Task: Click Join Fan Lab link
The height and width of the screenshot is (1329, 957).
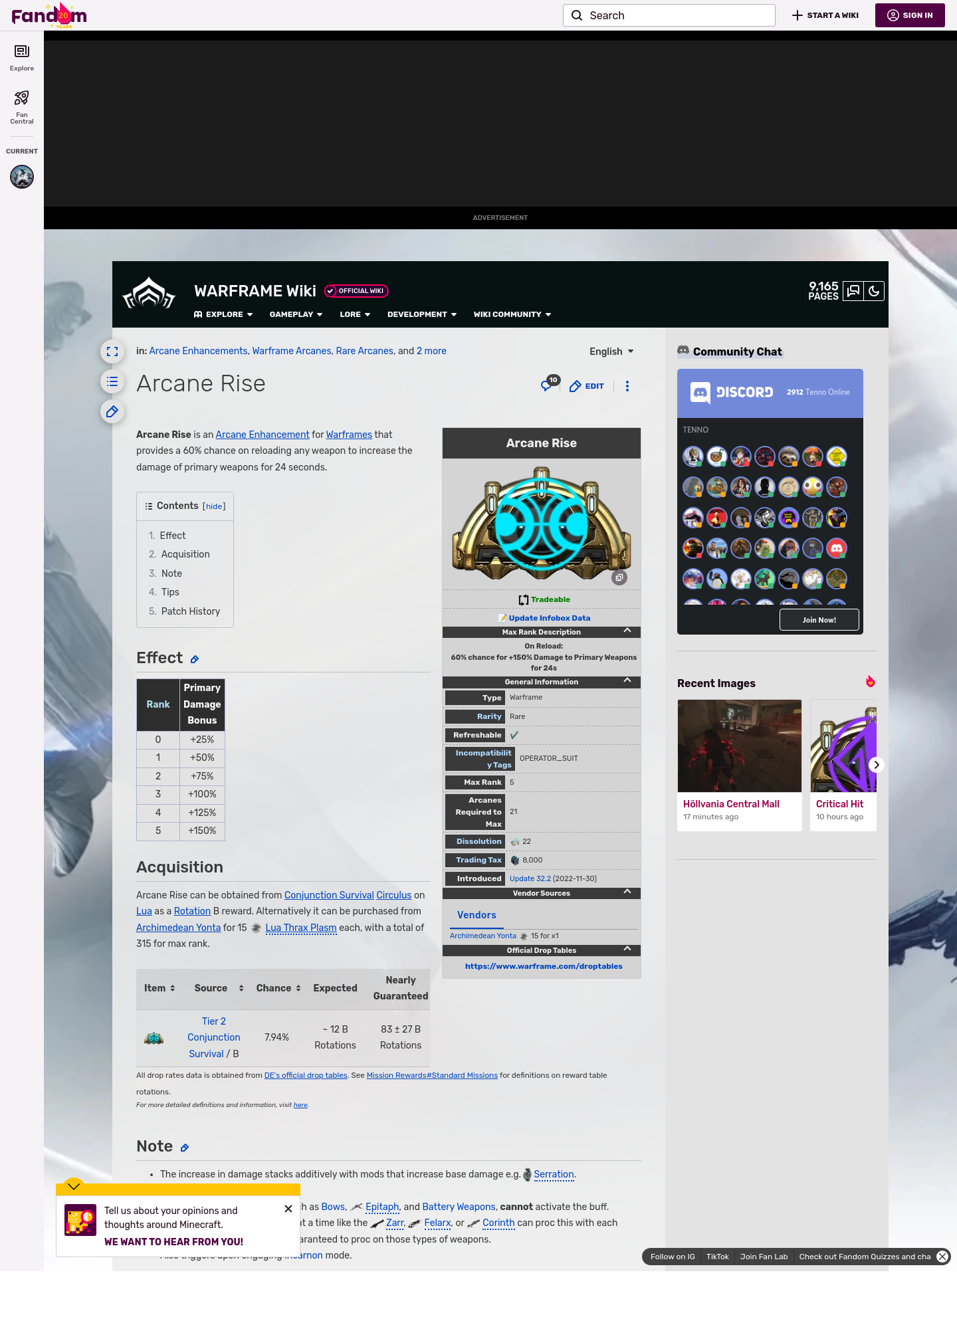Action: pyautogui.click(x=764, y=1257)
